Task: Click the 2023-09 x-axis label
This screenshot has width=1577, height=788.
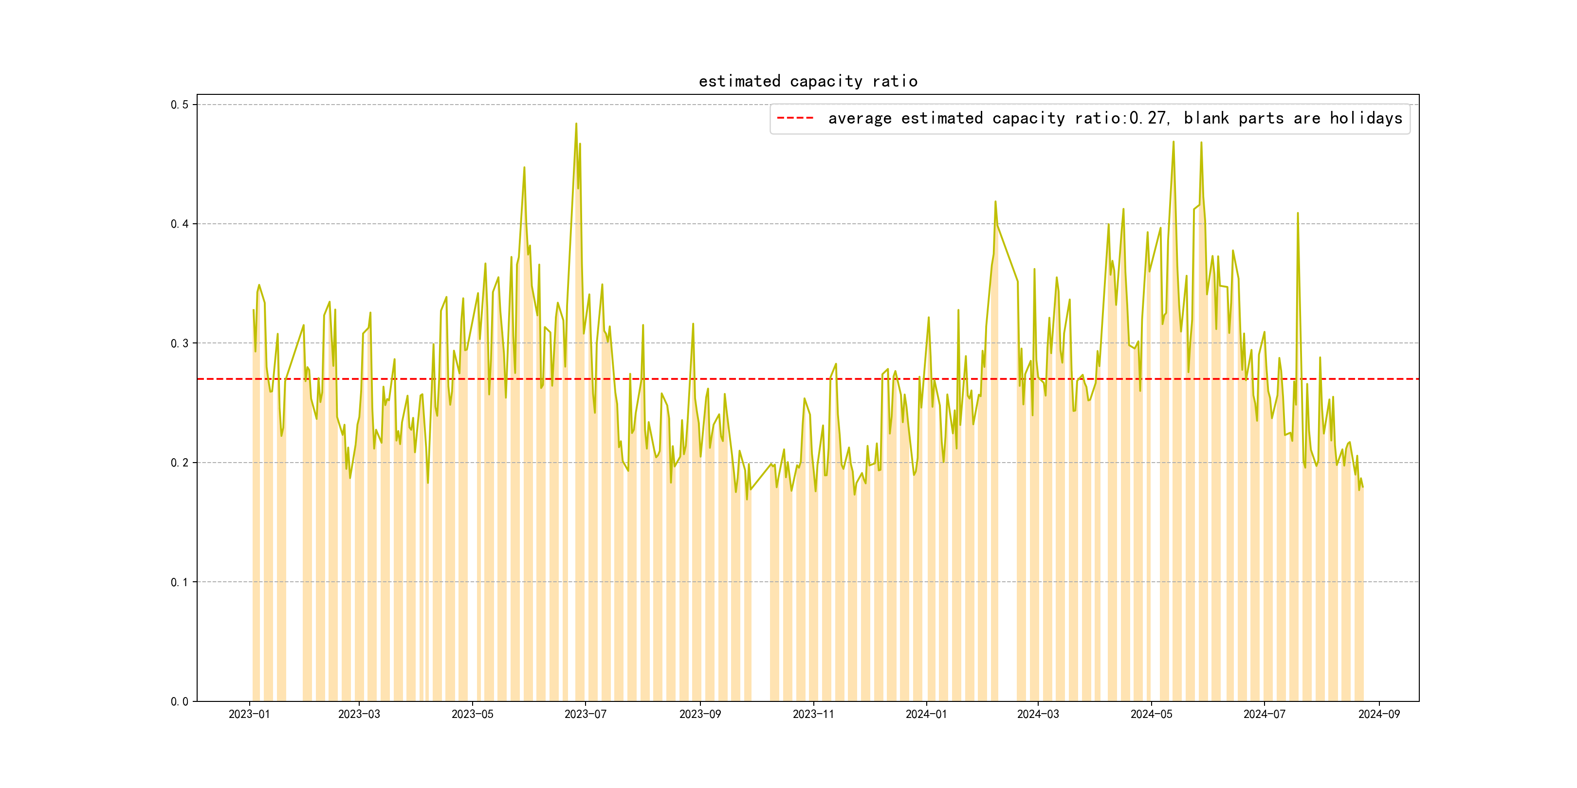Action: 700,714
